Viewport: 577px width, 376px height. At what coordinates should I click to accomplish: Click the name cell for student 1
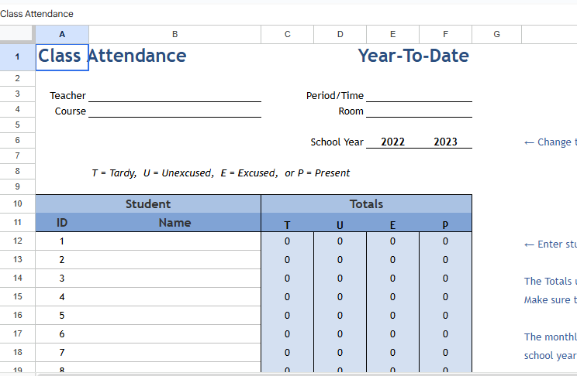[x=174, y=241]
